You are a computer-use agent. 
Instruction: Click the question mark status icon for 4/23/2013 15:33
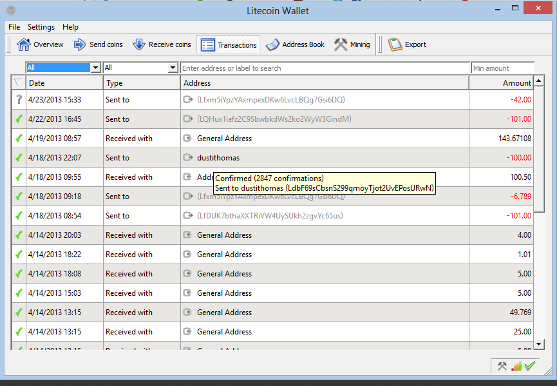(x=19, y=99)
